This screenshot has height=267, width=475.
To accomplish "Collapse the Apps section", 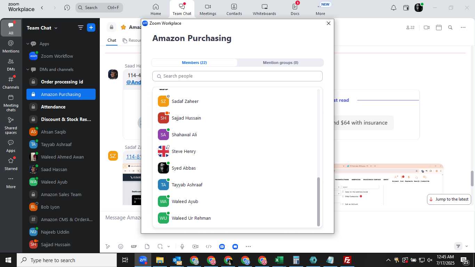I will 28,44.
